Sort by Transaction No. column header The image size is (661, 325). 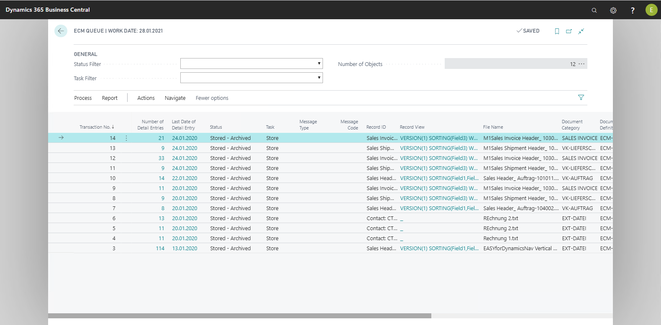click(x=95, y=127)
